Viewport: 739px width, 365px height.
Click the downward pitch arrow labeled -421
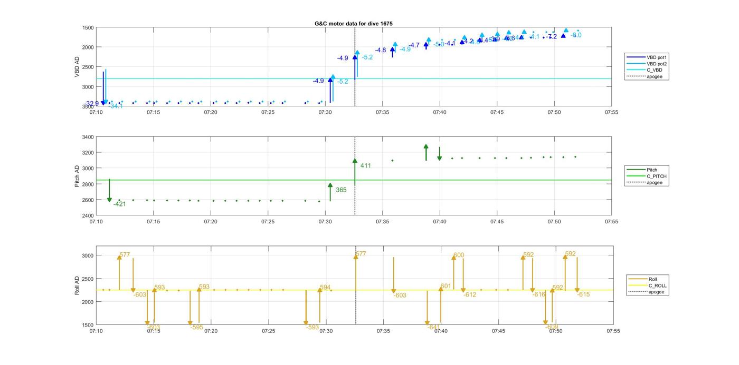[x=109, y=191]
